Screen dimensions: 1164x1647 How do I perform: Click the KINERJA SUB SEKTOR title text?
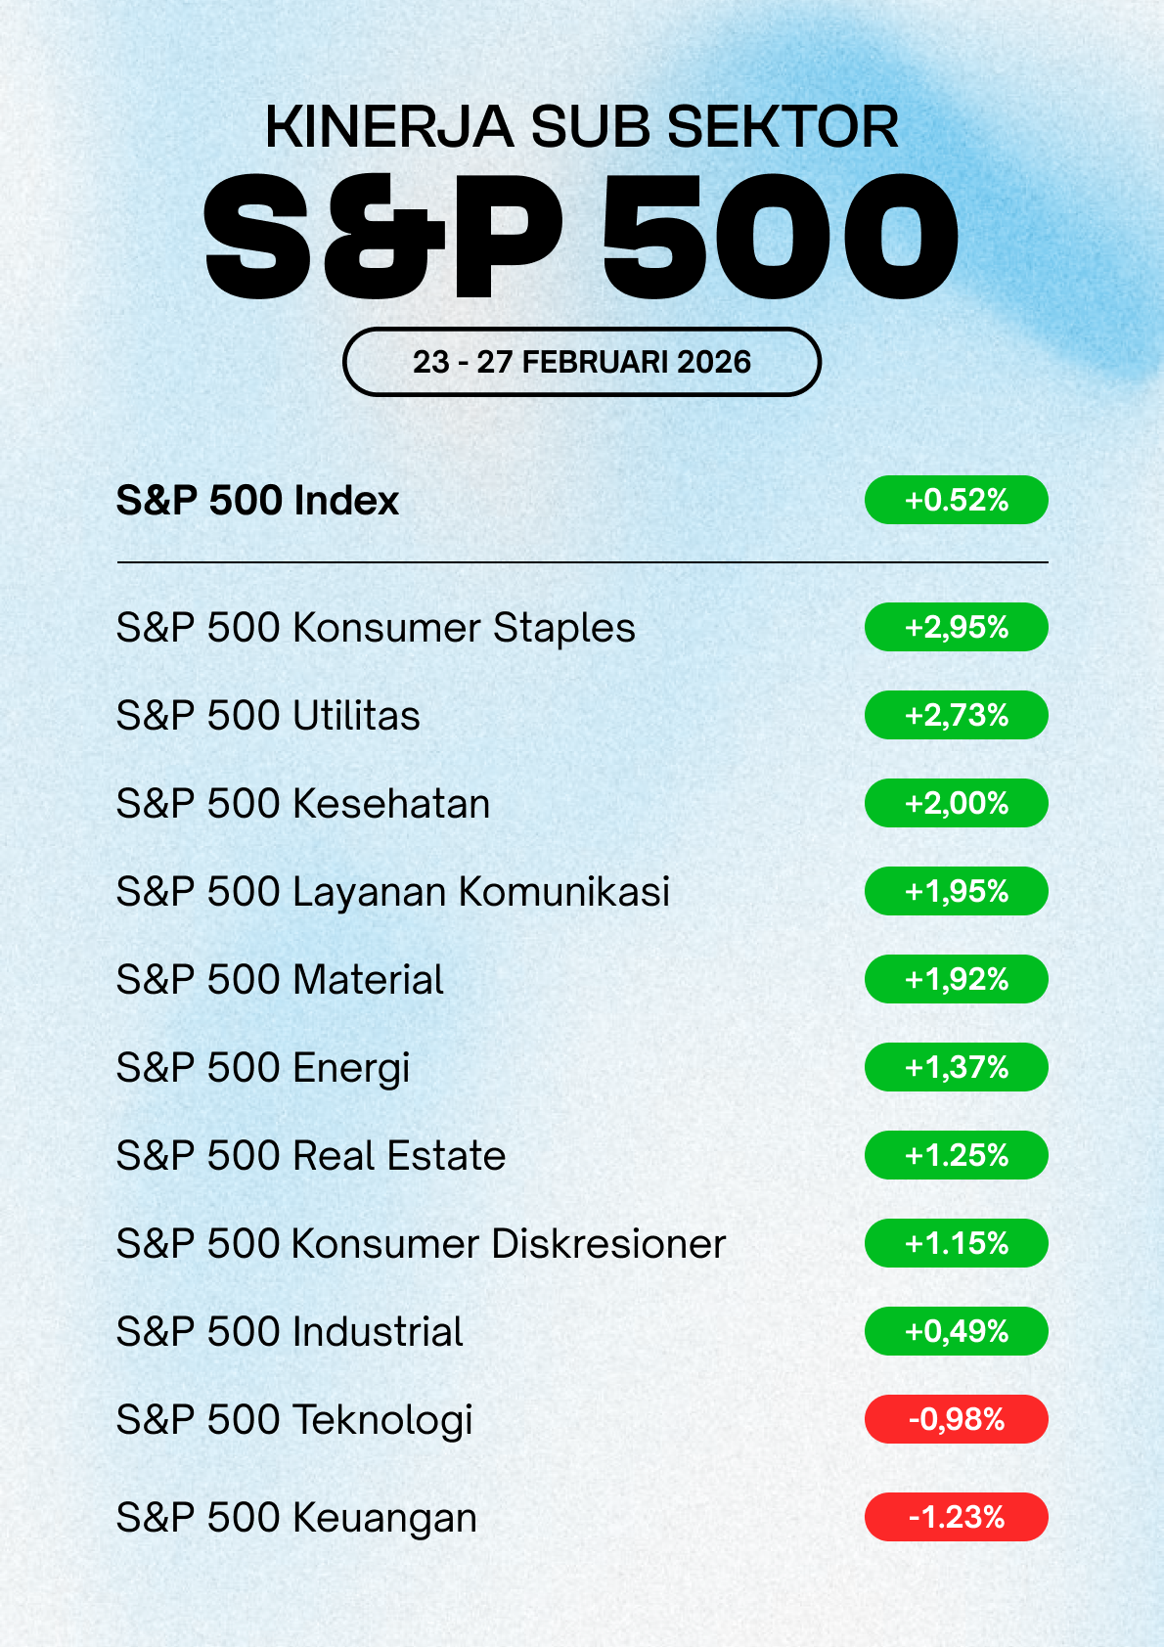[581, 127]
